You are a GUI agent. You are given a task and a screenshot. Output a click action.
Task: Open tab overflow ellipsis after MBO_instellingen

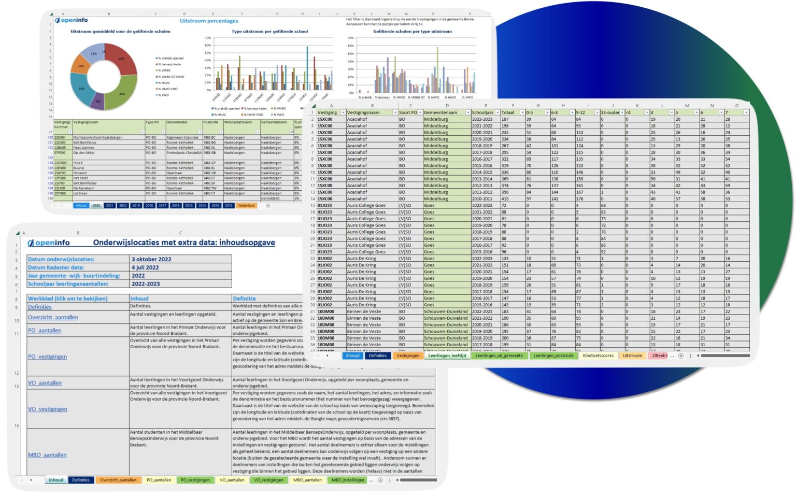371,480
